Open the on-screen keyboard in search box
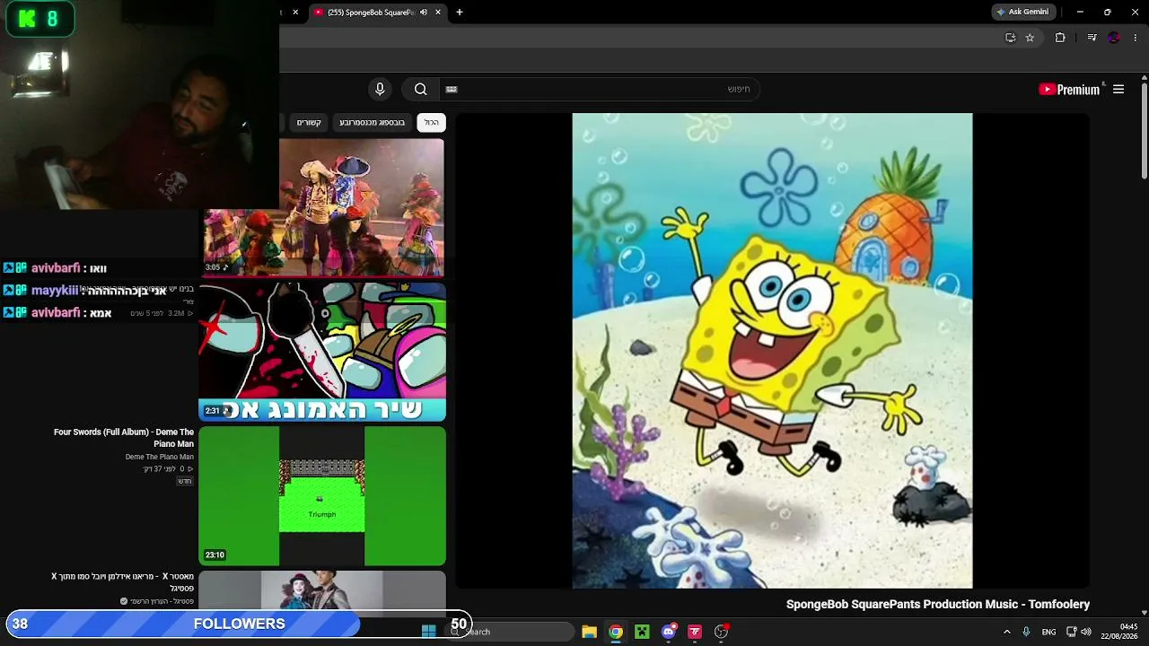The height and width of the screenshot is (646, 1149). 452,89
